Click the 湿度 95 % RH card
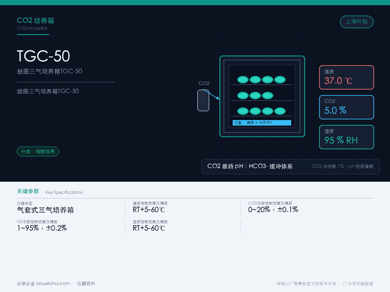The image size is (390, 292). coord(346,137)
